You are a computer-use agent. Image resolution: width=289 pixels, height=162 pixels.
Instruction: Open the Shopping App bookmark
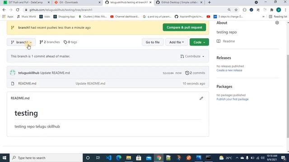[64, 17]
